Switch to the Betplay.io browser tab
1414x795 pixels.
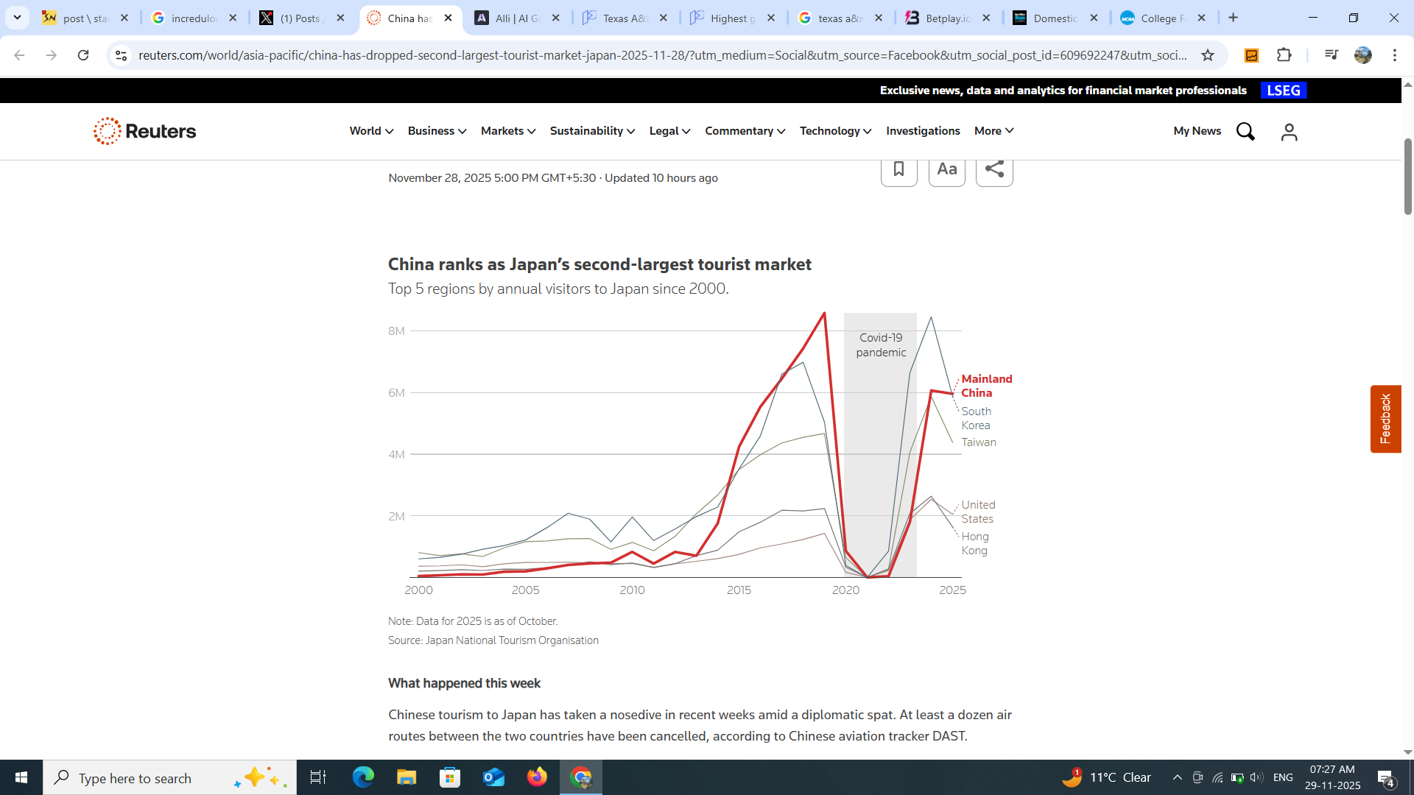tap(947, 18)
